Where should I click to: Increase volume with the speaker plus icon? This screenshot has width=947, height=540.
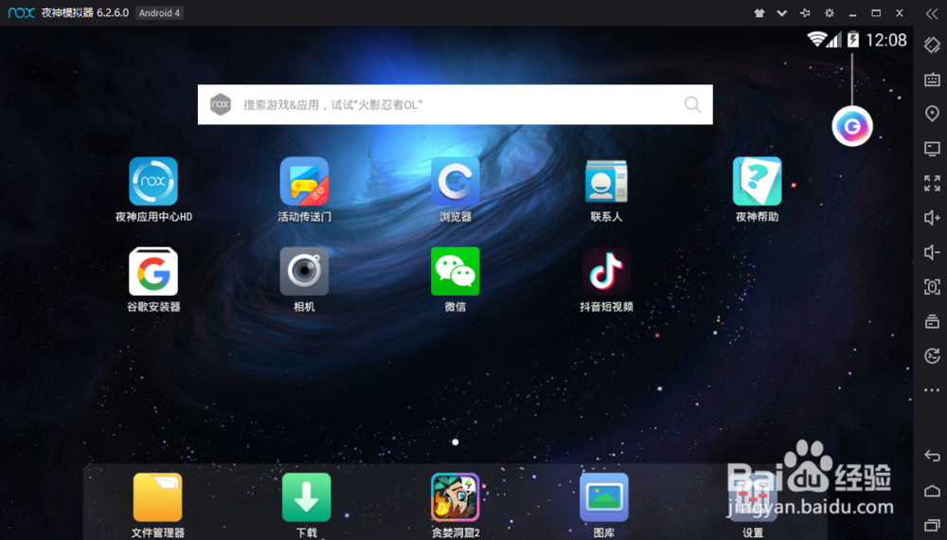[932, 218]
